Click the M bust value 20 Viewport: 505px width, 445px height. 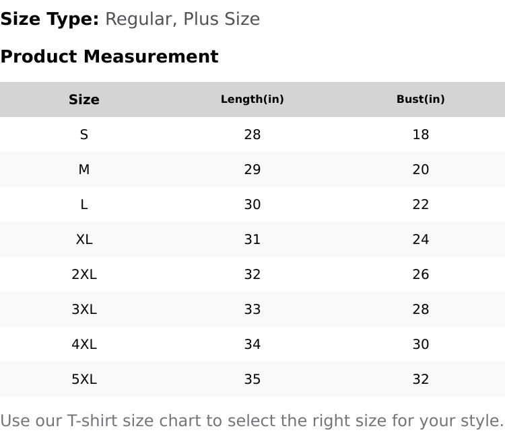421,169
